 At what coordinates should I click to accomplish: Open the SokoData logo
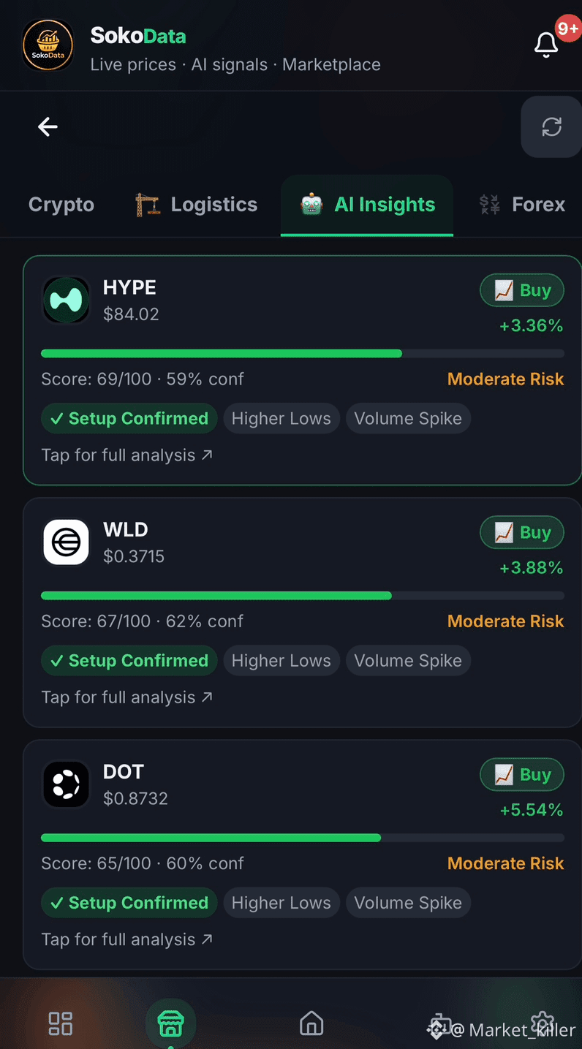(x=48, y=45)
